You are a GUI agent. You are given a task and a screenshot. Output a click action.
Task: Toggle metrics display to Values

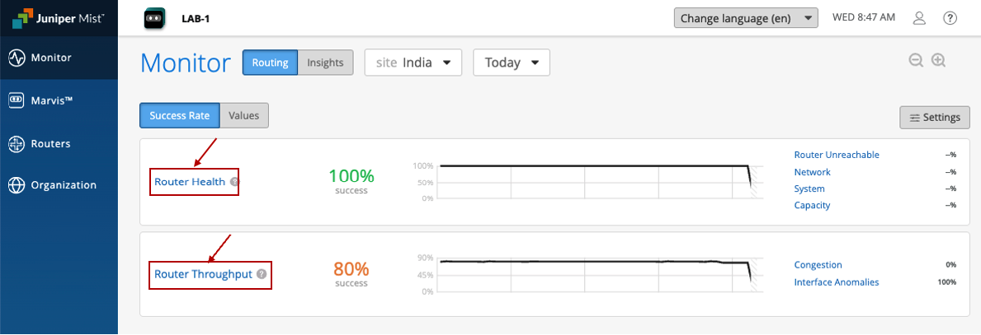click(x=244, y=116)
